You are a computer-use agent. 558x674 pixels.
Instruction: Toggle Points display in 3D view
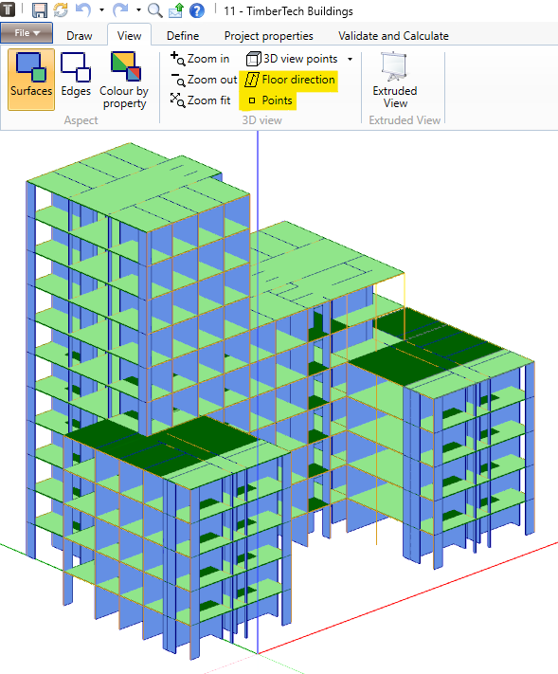[x=270, y=100]
